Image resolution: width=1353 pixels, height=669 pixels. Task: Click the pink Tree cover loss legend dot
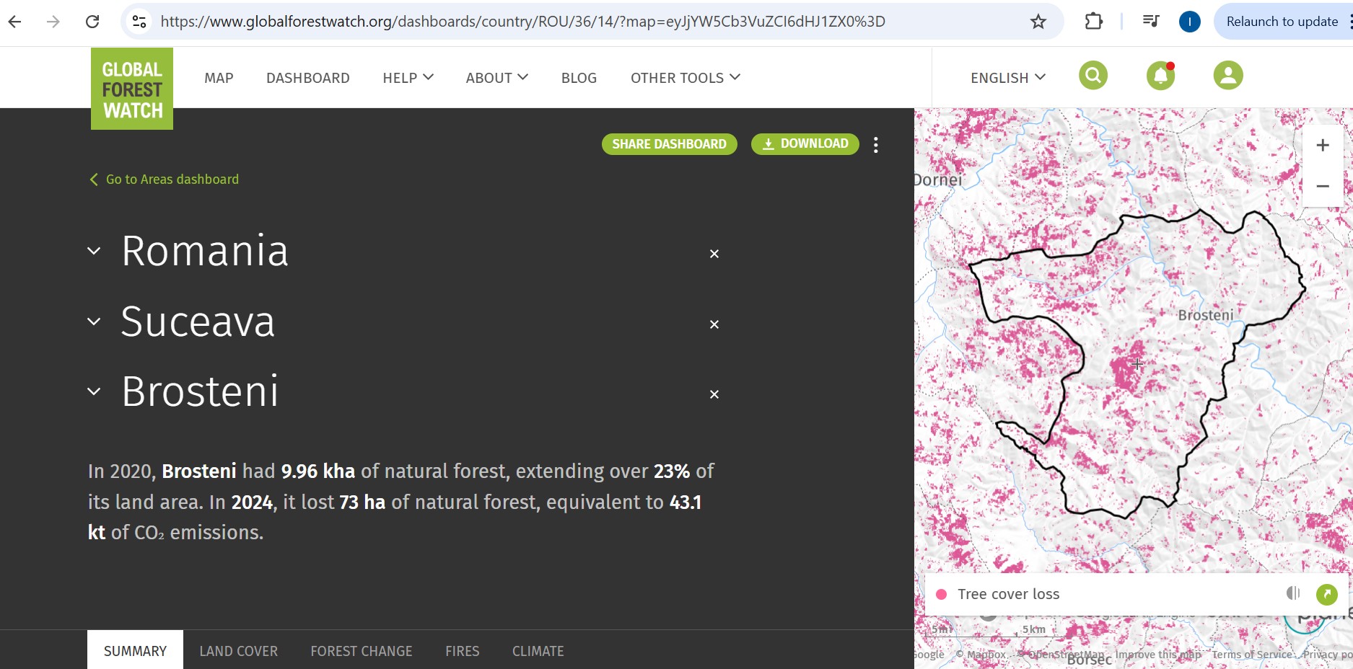click(941, 595)
